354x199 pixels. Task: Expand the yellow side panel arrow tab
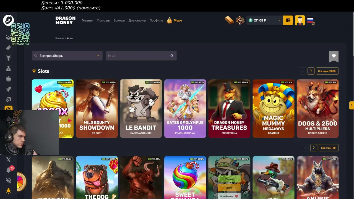tap(352, 105)
